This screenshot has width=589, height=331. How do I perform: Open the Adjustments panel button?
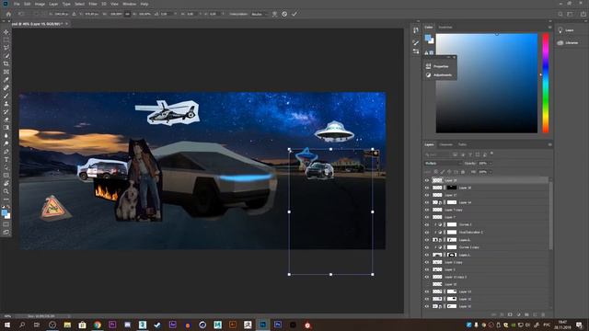(439, 75)
